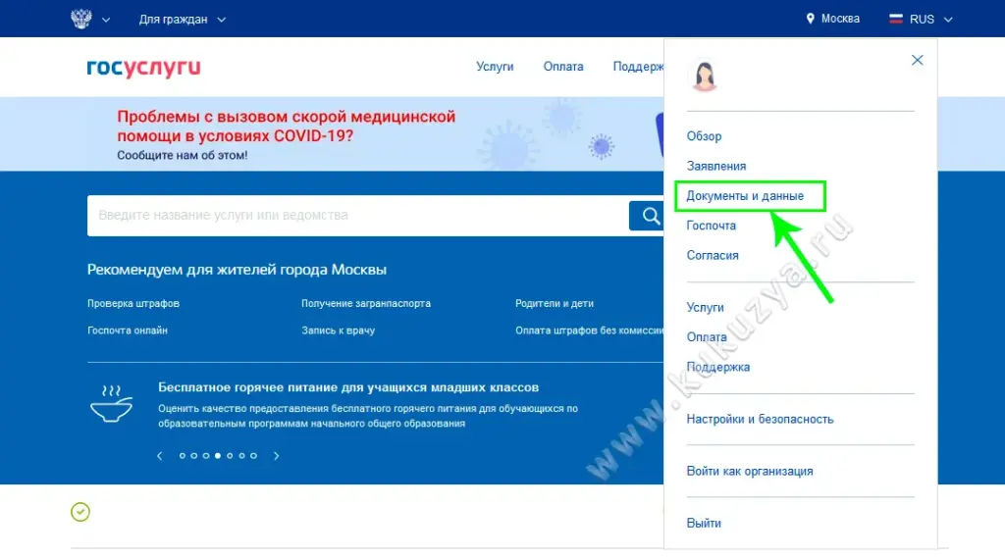Click the Gosuslugi logo
Screen dimensions: 1005x558
(143, 67)
